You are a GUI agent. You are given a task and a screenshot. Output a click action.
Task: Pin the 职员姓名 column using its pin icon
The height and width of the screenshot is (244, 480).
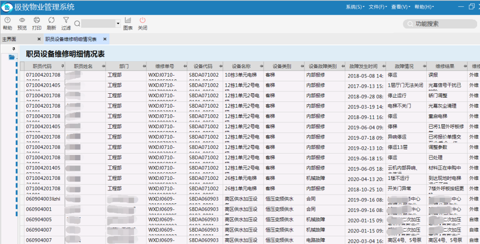coord(104,66)
